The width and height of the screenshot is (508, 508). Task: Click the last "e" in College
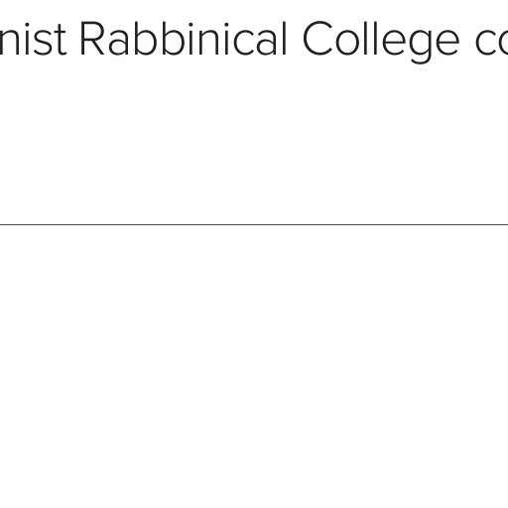coord(447,43)
